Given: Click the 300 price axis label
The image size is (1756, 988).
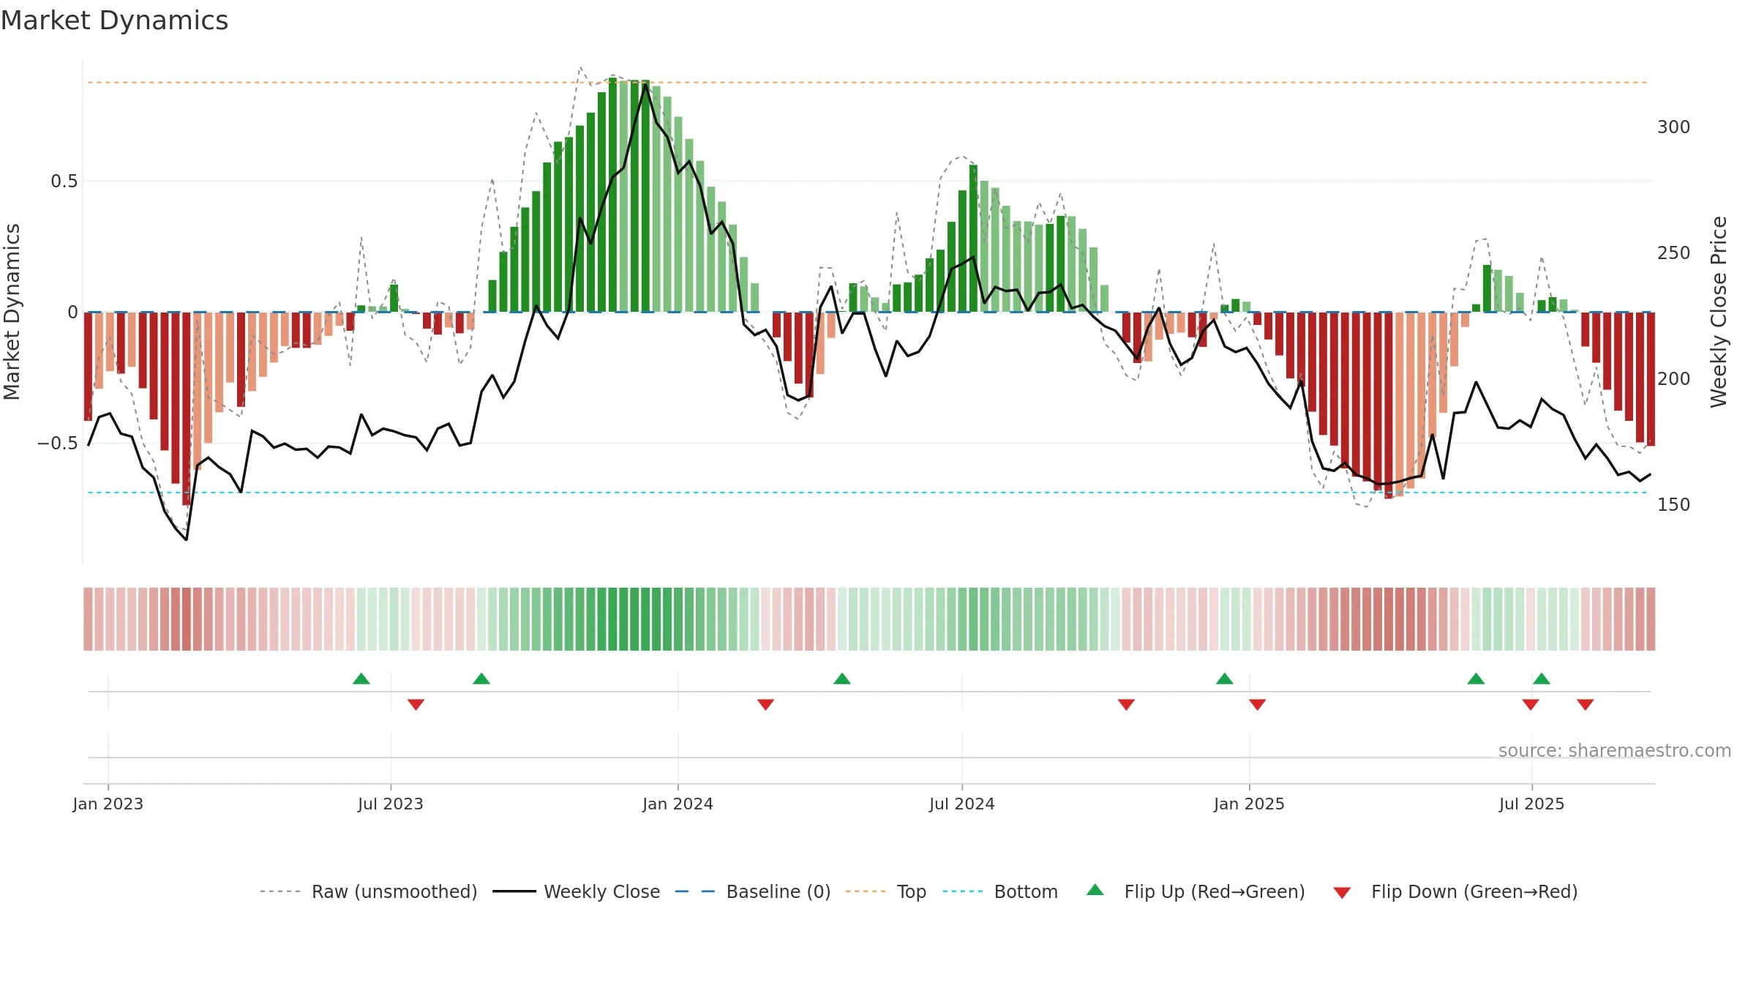Looking at the screenshot, I should [1674, 127].
